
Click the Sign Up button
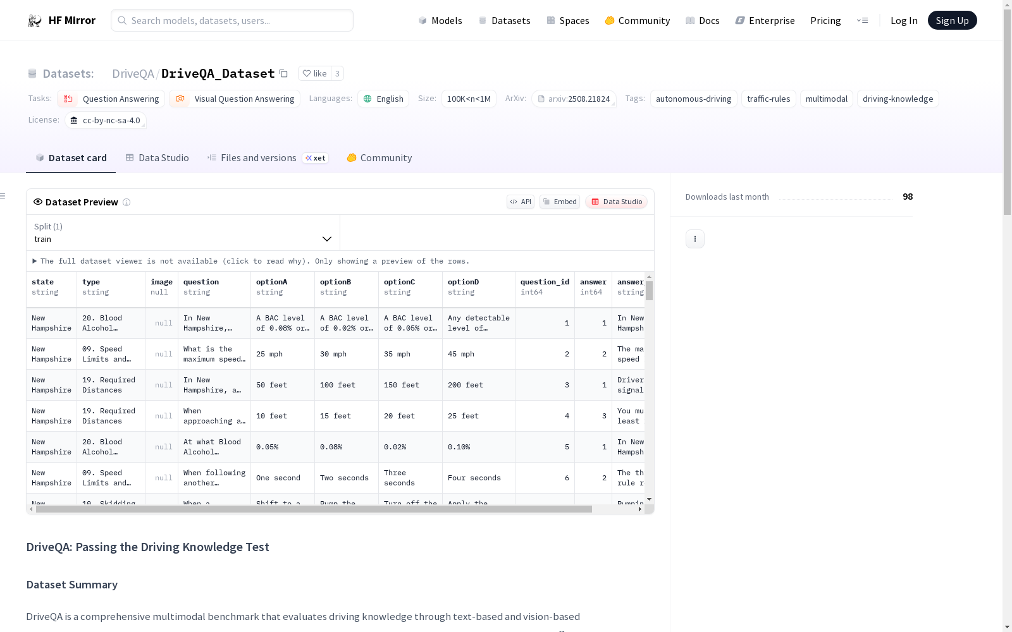point(952,20)
